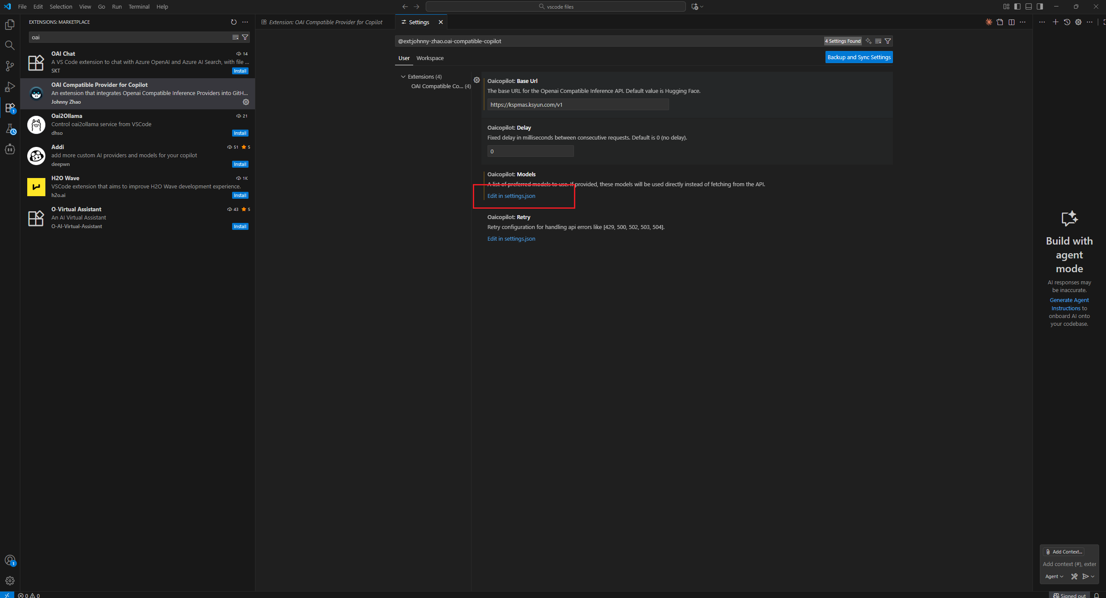Click the Accounts icon in activity bar
The height and width of the screenshot is (598, 1106).
click(10, 560)
